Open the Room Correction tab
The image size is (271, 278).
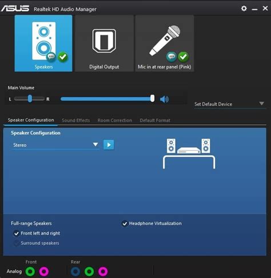pyautogui.click(x=115, y=120)
